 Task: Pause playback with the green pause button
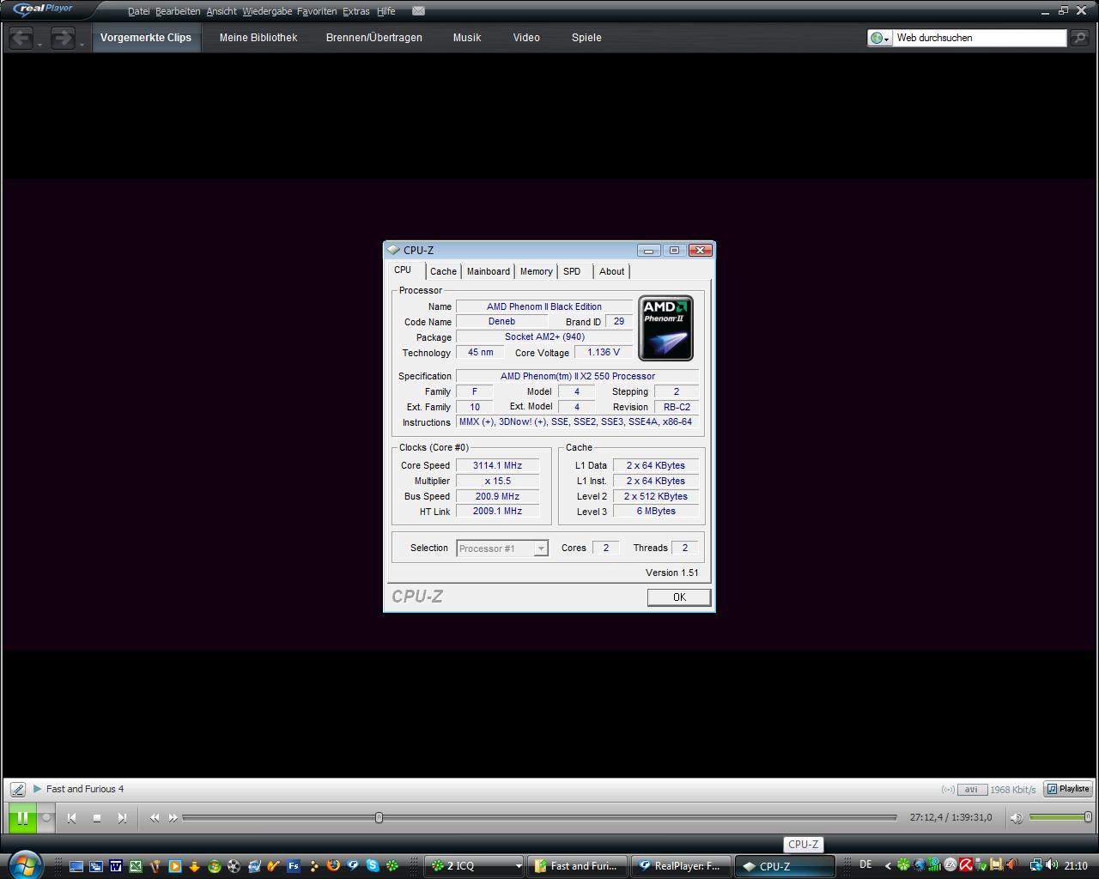[x=23, y=818]
